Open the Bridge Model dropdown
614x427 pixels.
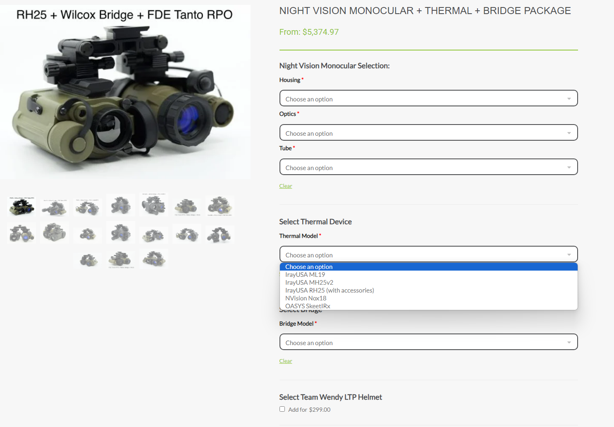coord(428,342)
